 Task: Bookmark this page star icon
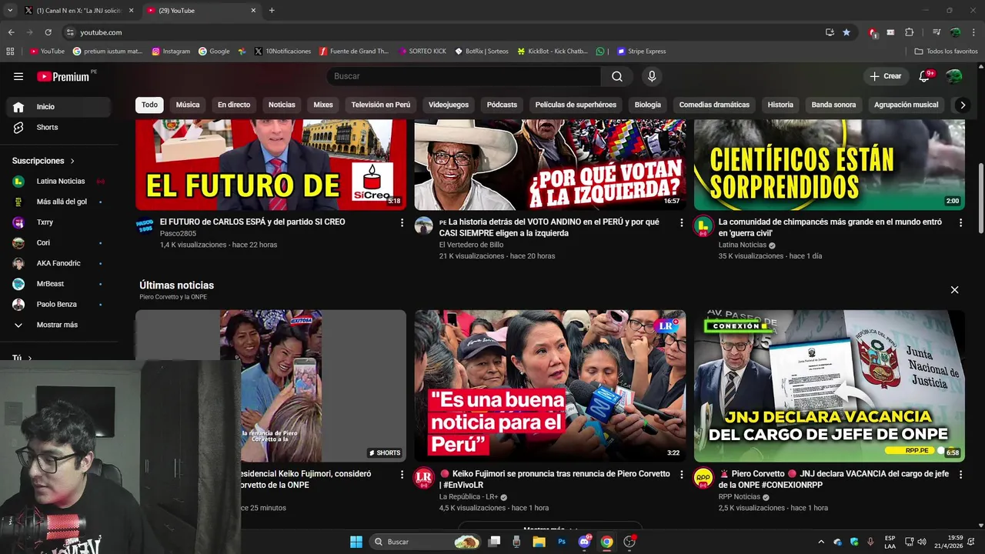(x=846, y=32)
